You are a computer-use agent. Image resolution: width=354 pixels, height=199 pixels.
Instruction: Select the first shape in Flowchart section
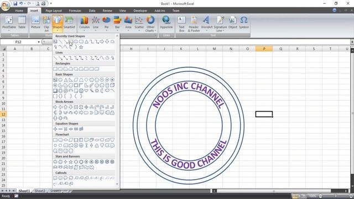55,140
